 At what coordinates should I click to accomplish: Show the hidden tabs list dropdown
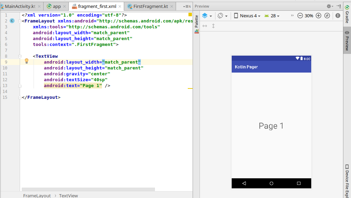[187, 7]
